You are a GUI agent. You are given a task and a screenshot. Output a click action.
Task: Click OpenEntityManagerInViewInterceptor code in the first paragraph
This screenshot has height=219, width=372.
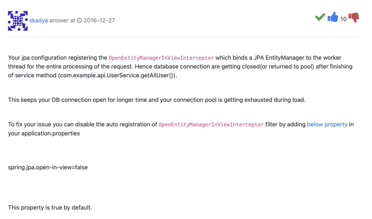click(161, 58)
